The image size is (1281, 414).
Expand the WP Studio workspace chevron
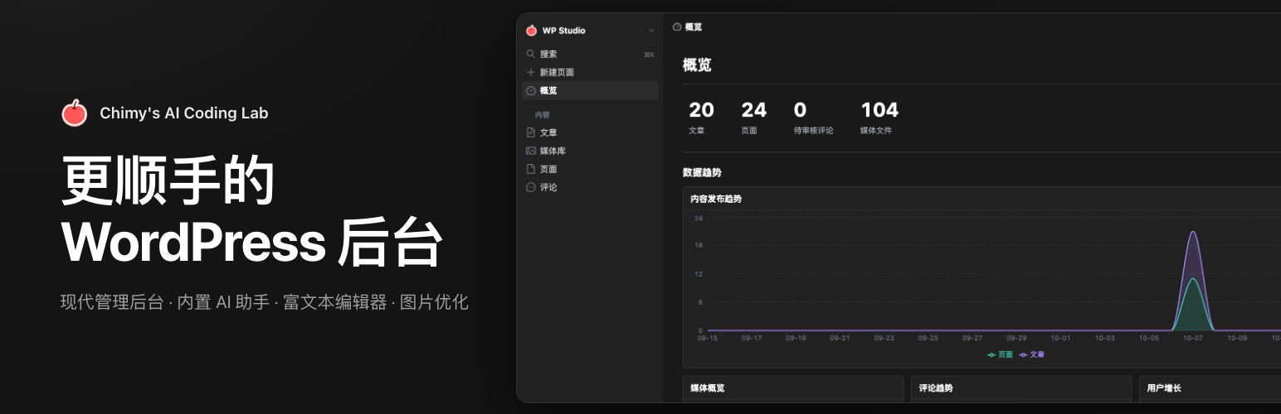pos(651,31)
